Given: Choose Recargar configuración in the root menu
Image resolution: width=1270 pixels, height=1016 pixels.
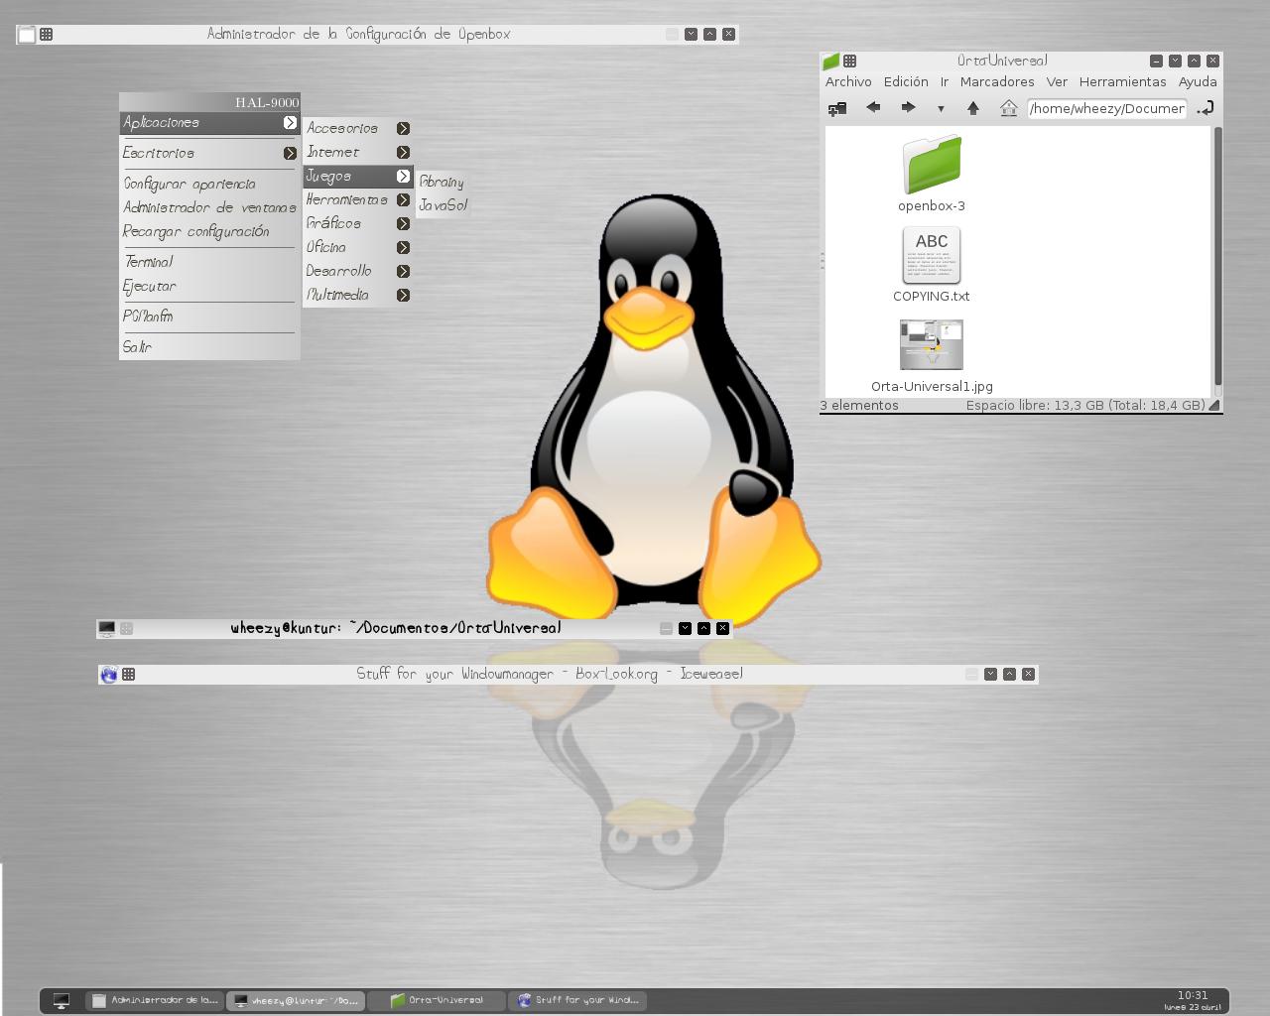Looking at the screenshot, I should 208,231.
